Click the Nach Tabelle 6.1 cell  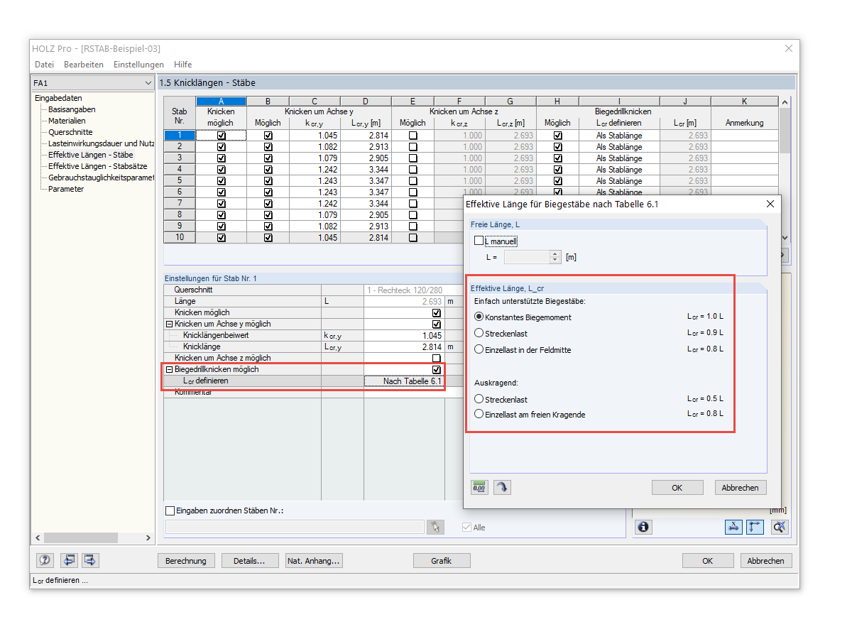[404, 381]
